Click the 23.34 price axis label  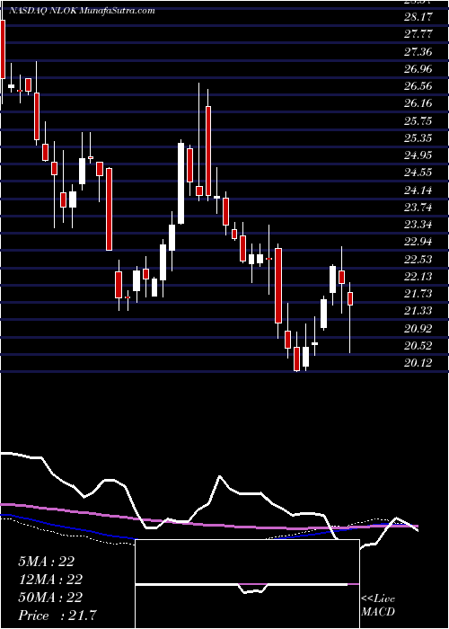tap(418, 225)
